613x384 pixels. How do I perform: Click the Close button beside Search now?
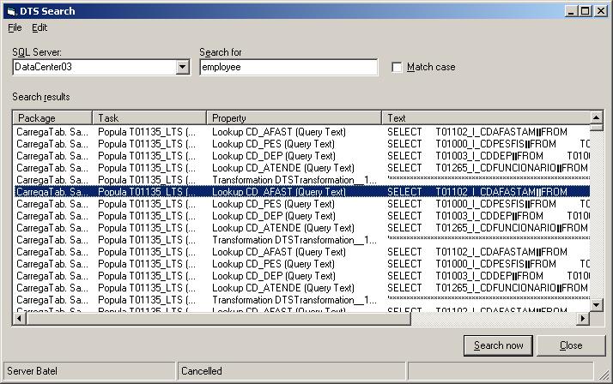(x=571, y=345)
